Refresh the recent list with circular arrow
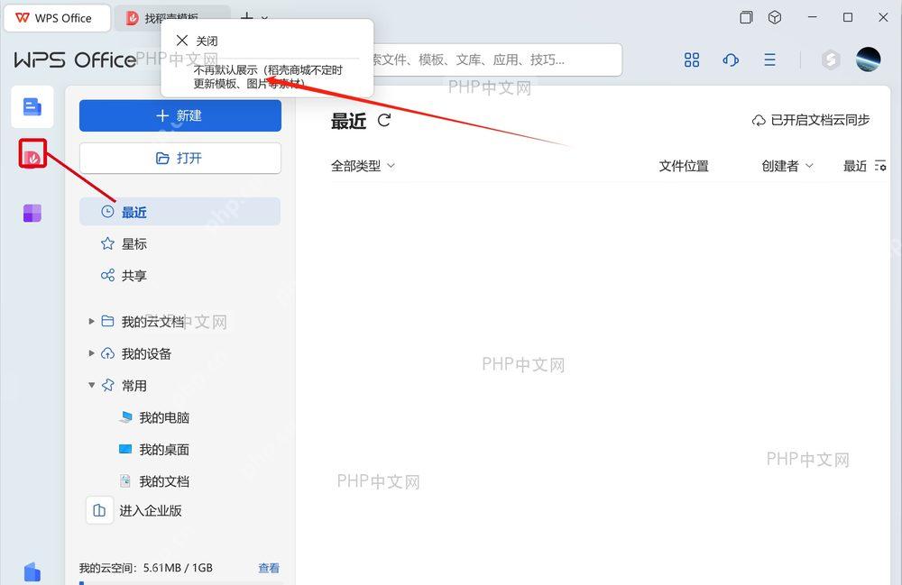 point(384,120)
